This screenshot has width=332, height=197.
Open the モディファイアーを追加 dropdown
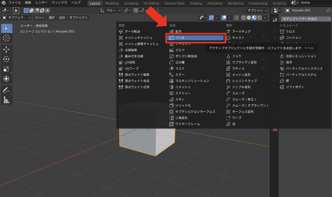[x=306, y=19]
